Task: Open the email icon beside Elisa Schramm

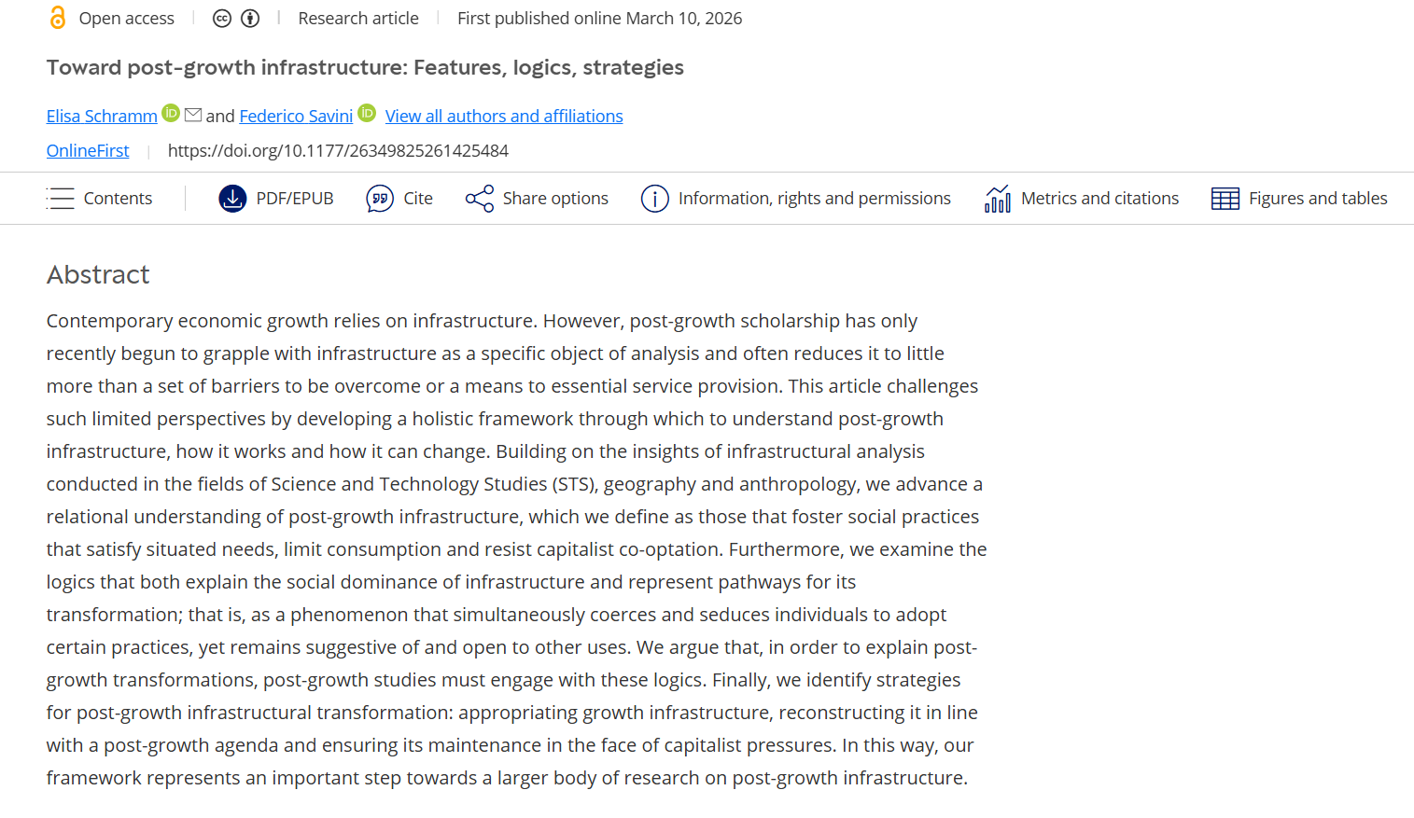Action: tap(193, 114)
